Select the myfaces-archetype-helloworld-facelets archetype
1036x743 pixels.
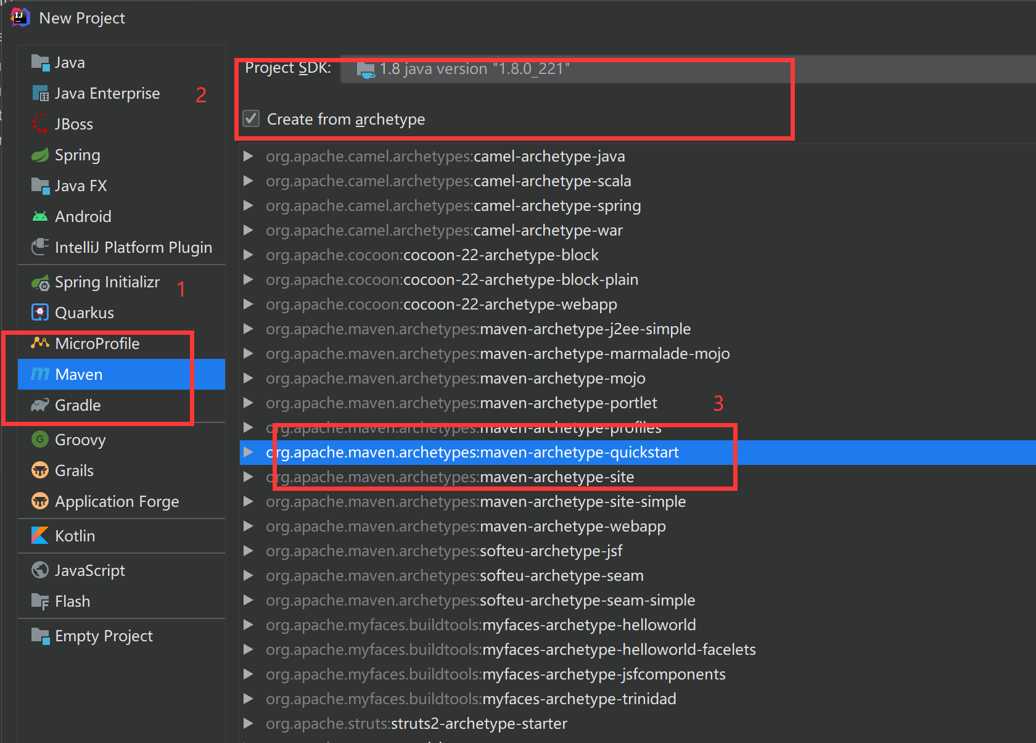[x=638, y=649]
